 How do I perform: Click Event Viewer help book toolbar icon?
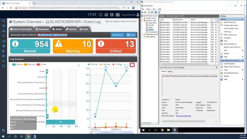[156, 12]
